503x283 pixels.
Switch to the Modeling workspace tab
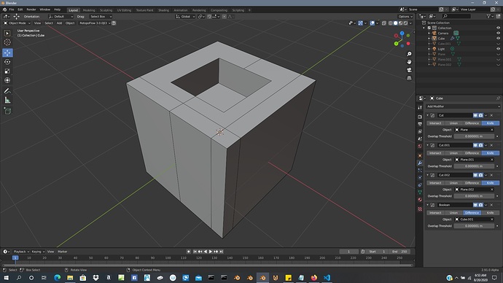(89, 10)
